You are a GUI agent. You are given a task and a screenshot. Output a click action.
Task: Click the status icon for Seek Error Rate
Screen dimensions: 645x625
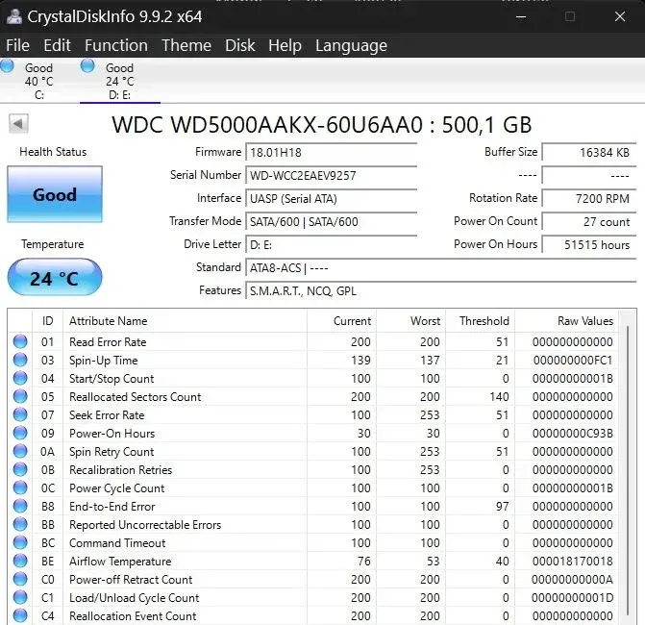(x=20, y=414)
